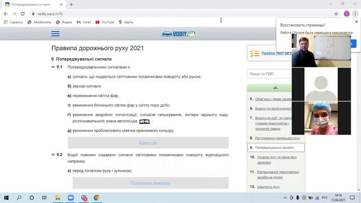Image resolution: width=361 pixels, height=203 pixels.
Task: Open the Коментар link under rule 9.1
Action: [x=148, y=143]
